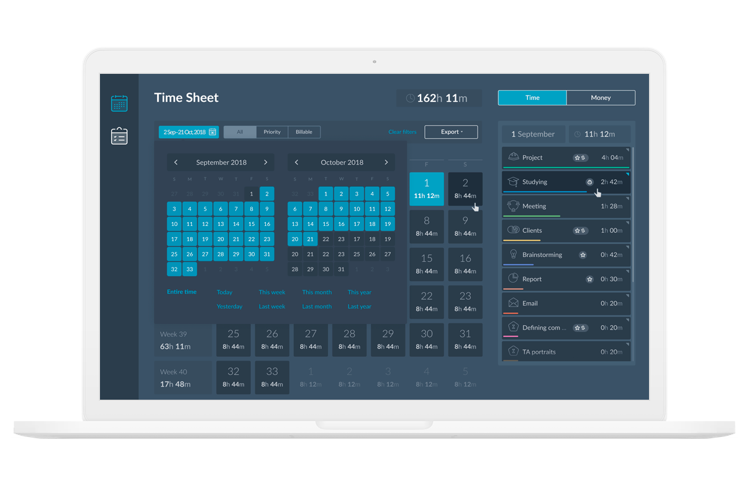Screen dimensions: 749x486
Task: Click the star badge on Report
Action: 589,279
